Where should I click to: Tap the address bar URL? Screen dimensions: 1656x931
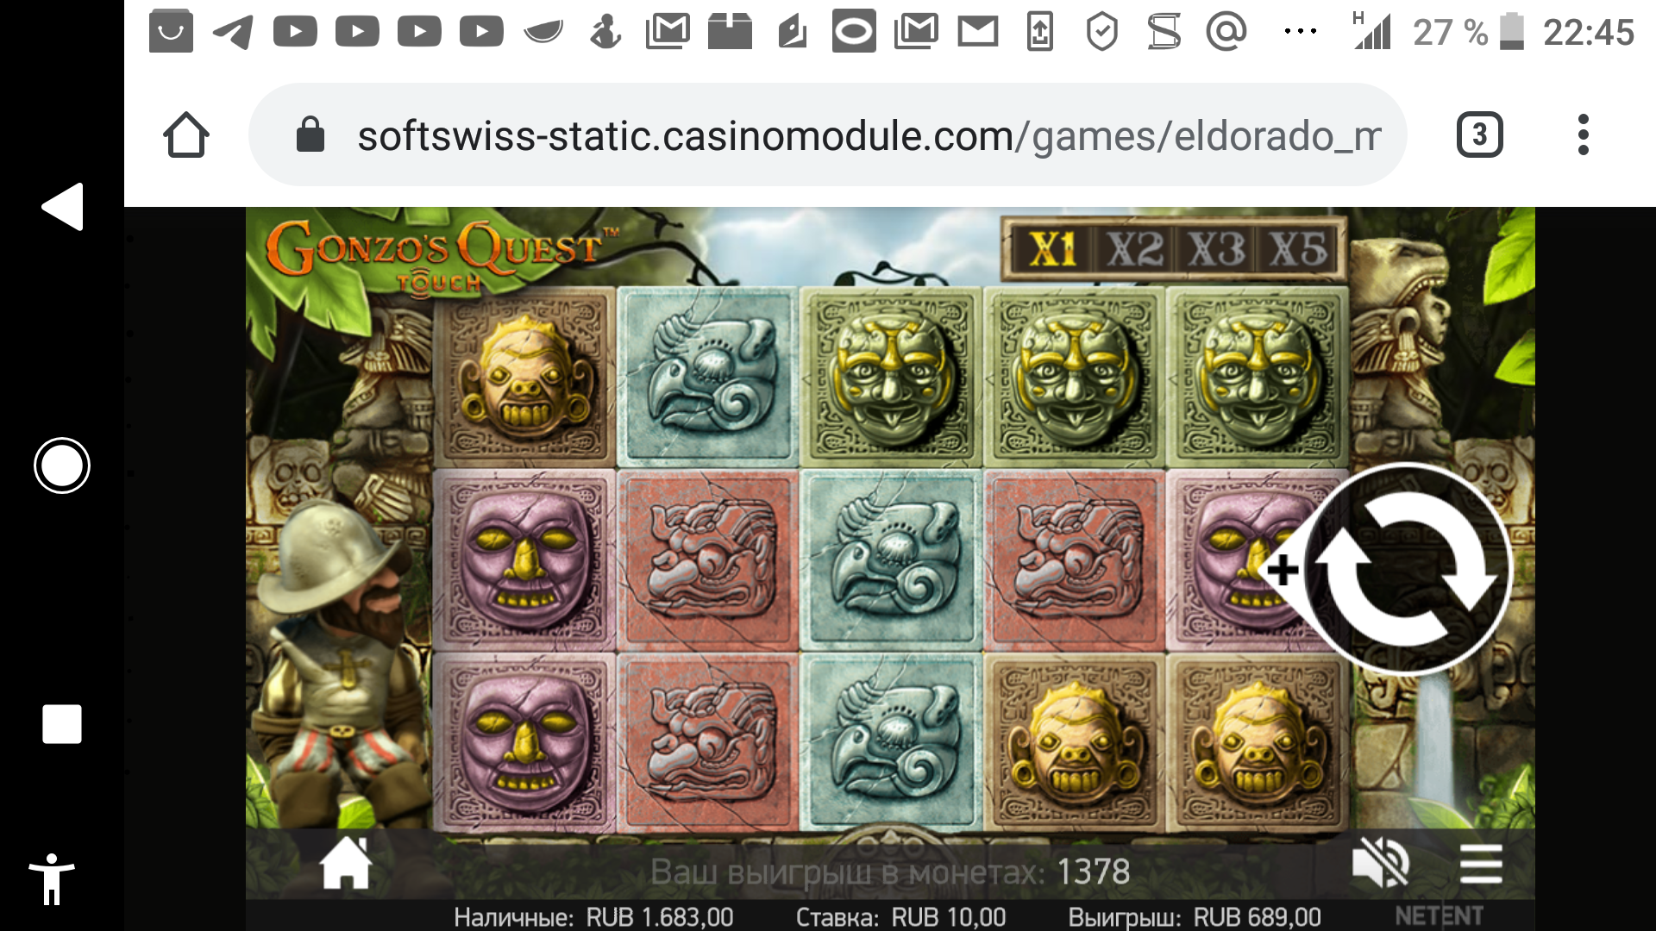(869, 136)
